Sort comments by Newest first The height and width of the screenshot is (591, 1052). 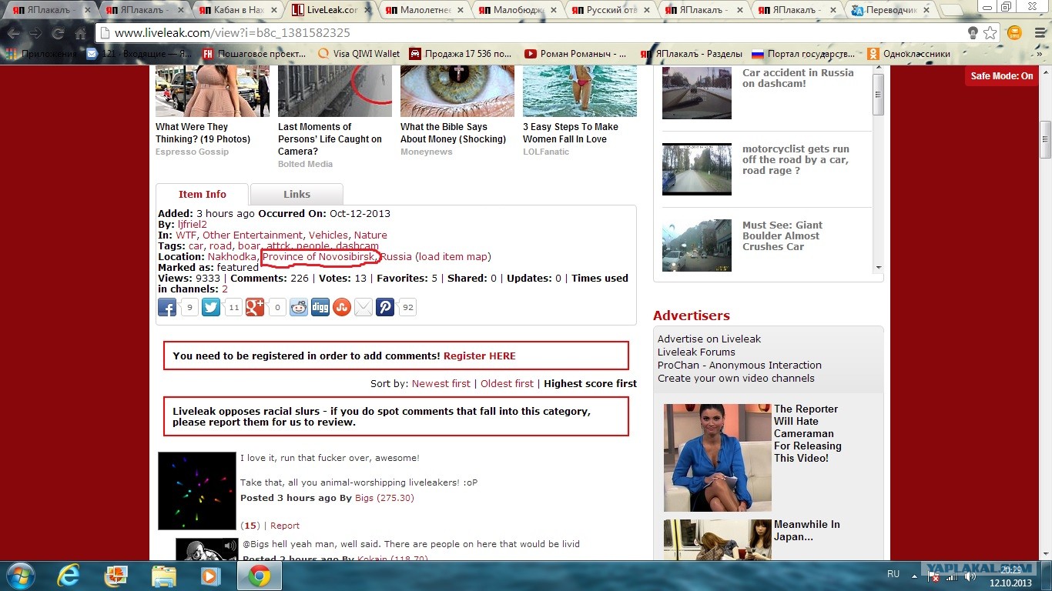pos(441,384)
